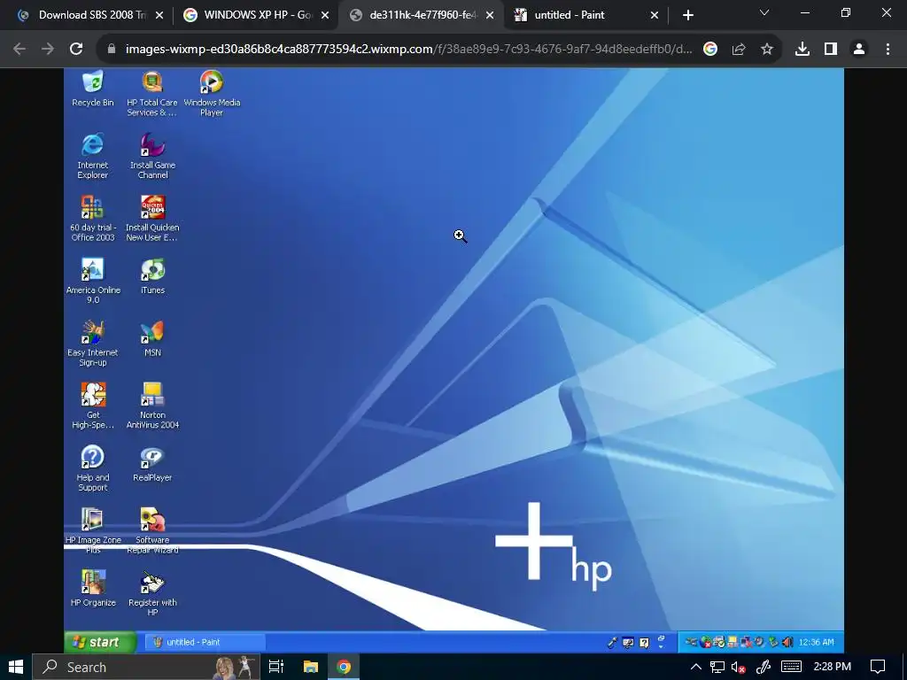Go forward in browser history
907x680 pixels.
click(48, 50)
